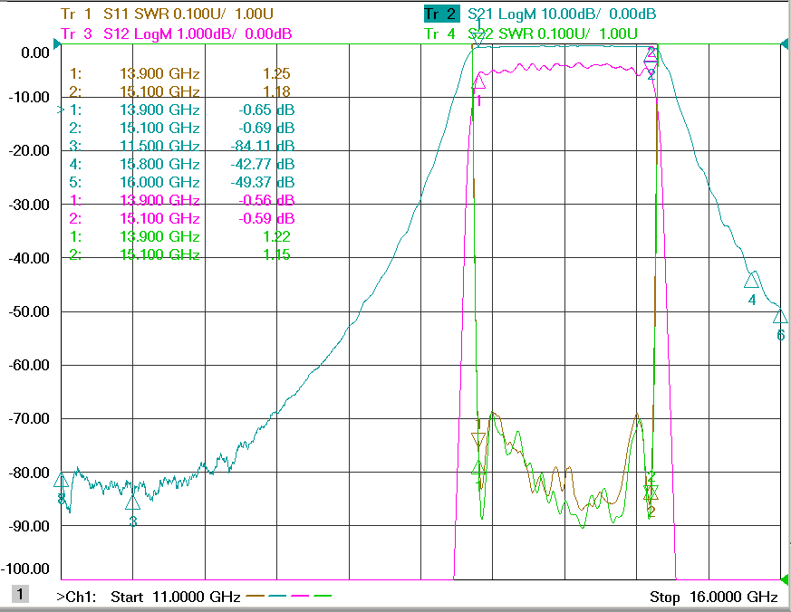Screen dimensions: 791x612
Task: Select marker readout 15.800 GHz -42.77 dB
Action: [x=181, y=164]
